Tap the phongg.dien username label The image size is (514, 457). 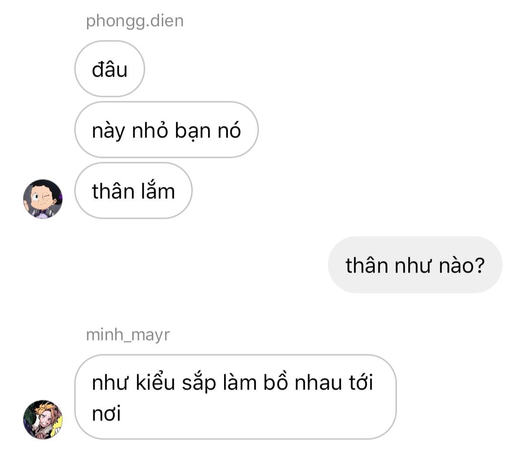pyautogui.click(x=135, y=21)
